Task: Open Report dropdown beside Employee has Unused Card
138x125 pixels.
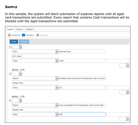Action: pos(35,78)
